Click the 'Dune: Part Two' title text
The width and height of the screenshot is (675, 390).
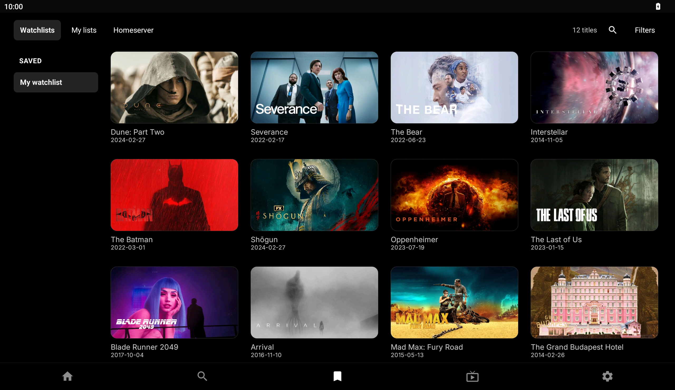click(138, 132)
